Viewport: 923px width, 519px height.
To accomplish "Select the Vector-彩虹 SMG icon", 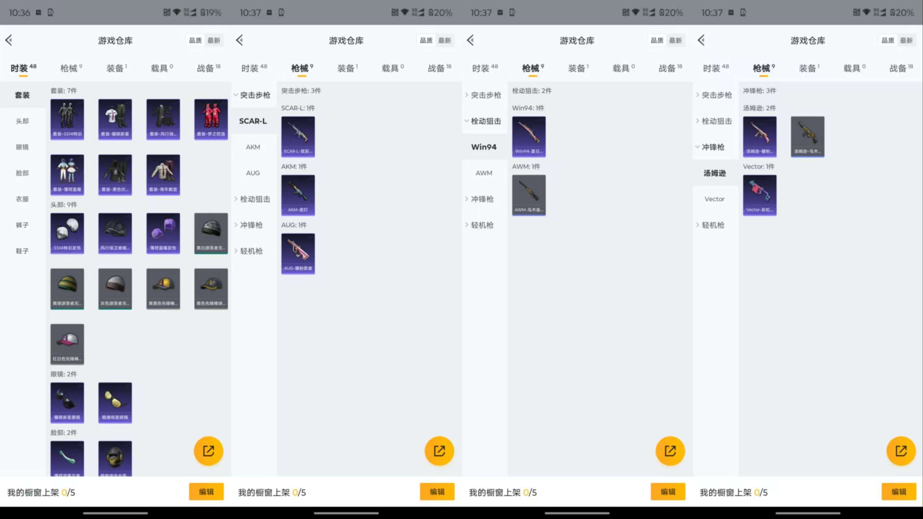I will coord(759,195).
